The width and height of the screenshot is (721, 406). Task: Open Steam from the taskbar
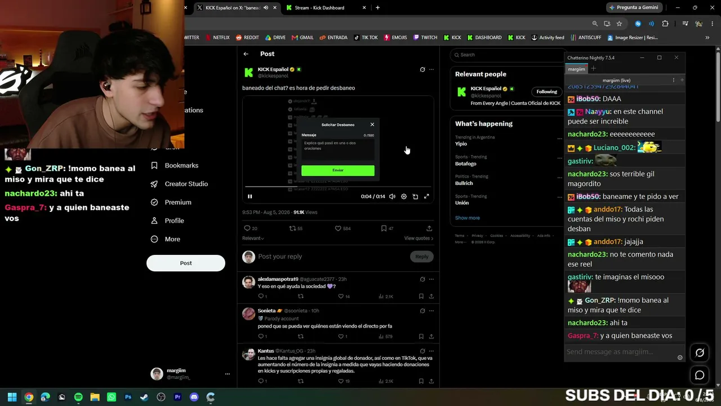pyautogui.click(x=144, y=397)
